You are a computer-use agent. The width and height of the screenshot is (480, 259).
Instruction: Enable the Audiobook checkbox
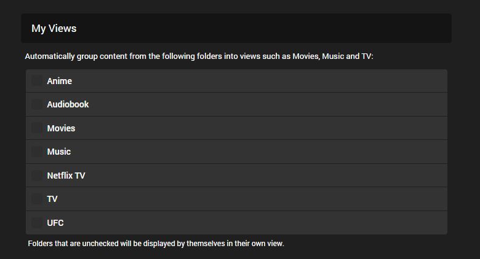click(38, 104)
